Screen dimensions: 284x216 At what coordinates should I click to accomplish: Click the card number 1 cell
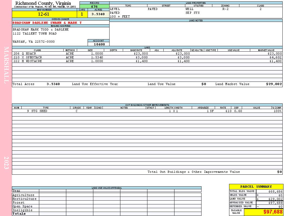click(82, 14)
